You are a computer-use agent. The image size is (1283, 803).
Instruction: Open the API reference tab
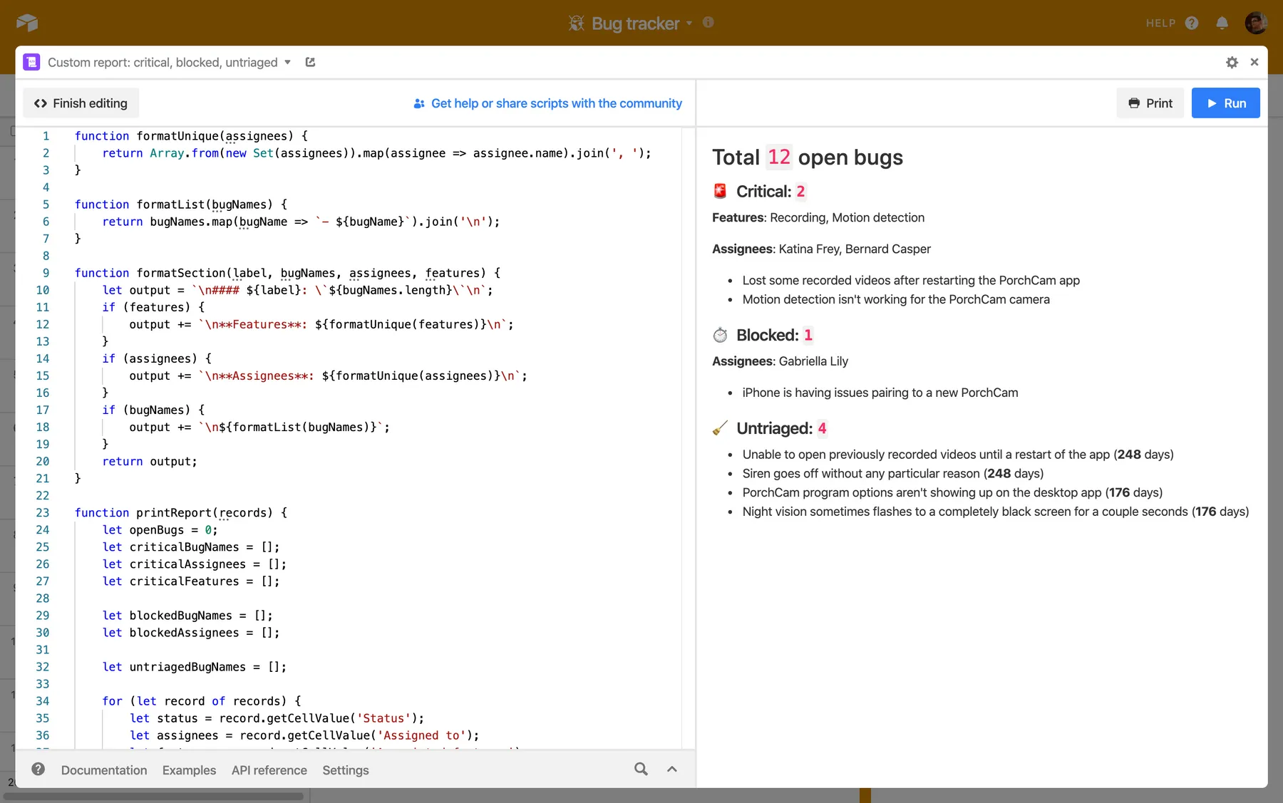point(269,770)
